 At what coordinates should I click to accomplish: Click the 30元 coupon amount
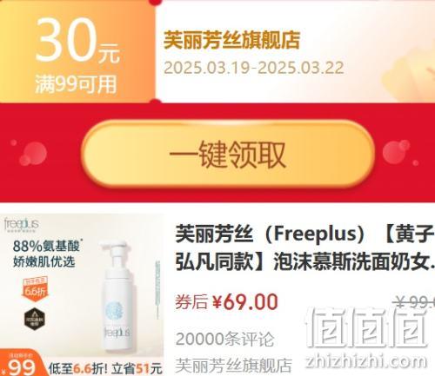(77, 40)
